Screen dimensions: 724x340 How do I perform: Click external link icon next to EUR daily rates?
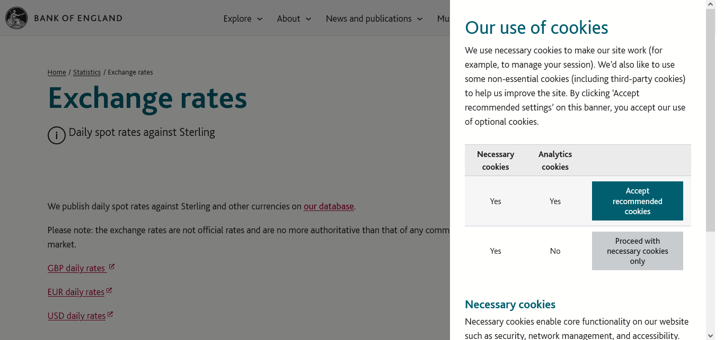[x=109, y=291]
